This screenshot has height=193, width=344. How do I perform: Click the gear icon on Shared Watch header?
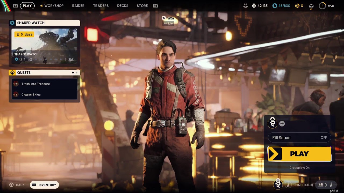[x=12, y=23]
